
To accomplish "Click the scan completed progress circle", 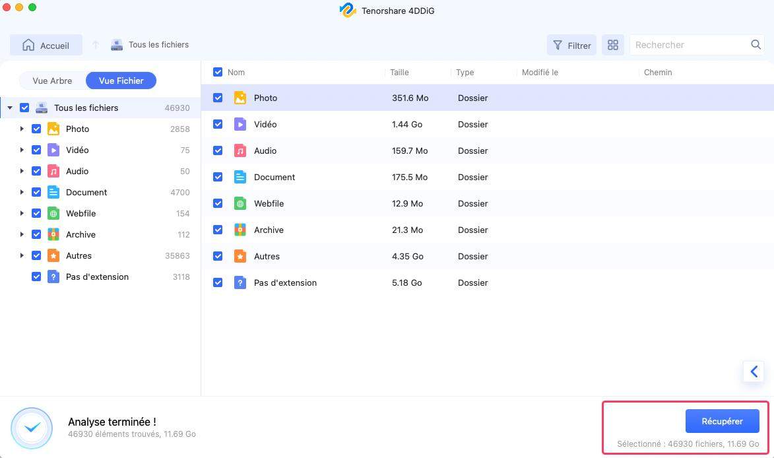I will click(x=32, y=428).
